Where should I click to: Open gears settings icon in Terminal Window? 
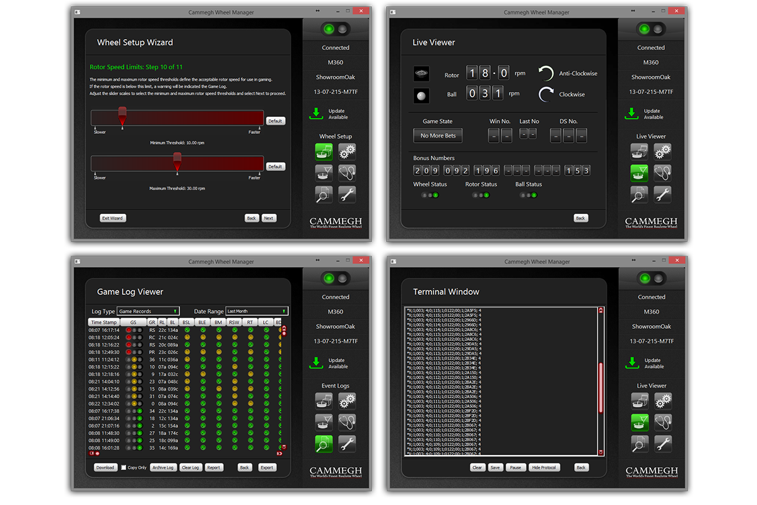point(663,401)
